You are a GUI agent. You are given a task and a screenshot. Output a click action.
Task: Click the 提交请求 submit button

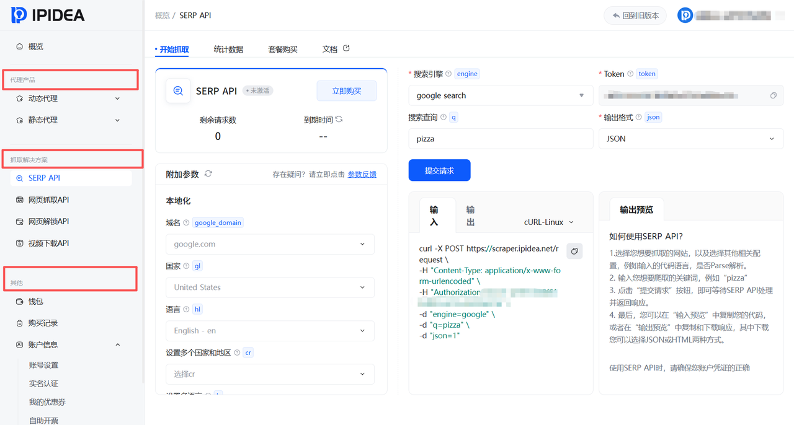click(x=439, y=170)
